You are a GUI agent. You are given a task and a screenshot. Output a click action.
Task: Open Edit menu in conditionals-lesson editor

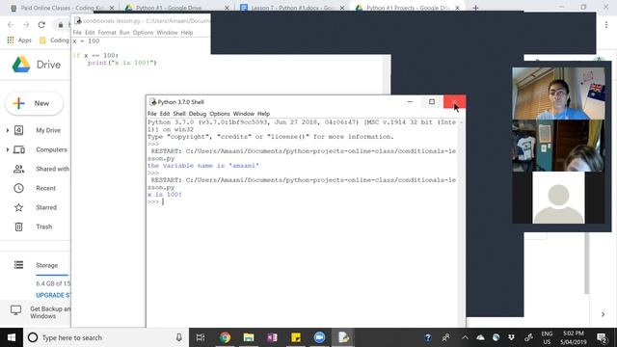coord(90,33)
